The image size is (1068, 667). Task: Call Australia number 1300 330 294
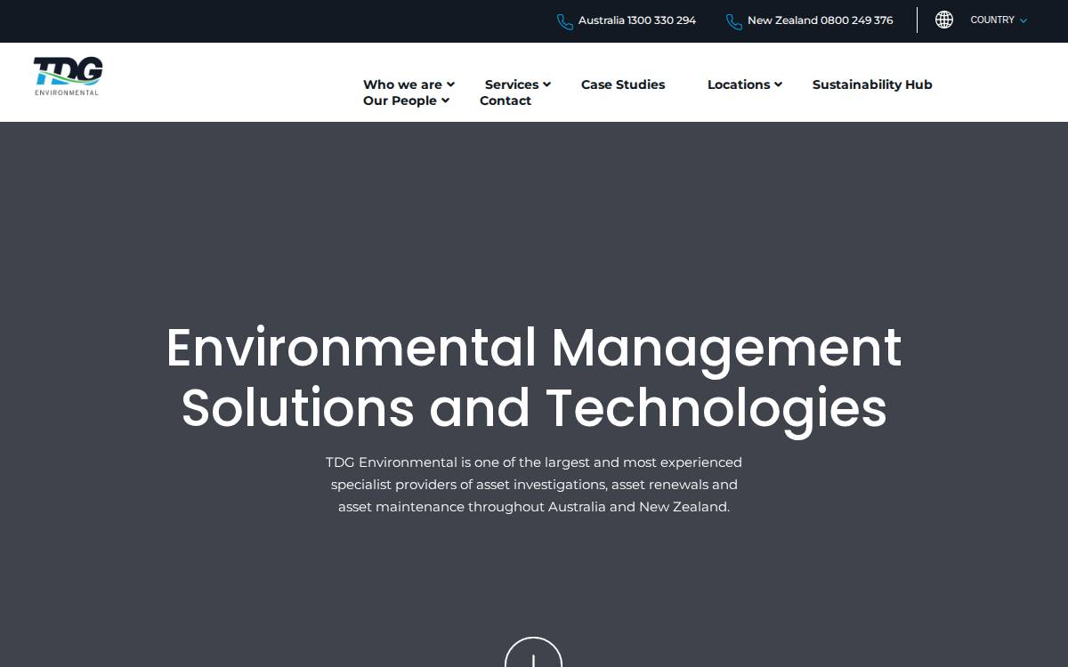pyautogui.click(x=637, y=20)
